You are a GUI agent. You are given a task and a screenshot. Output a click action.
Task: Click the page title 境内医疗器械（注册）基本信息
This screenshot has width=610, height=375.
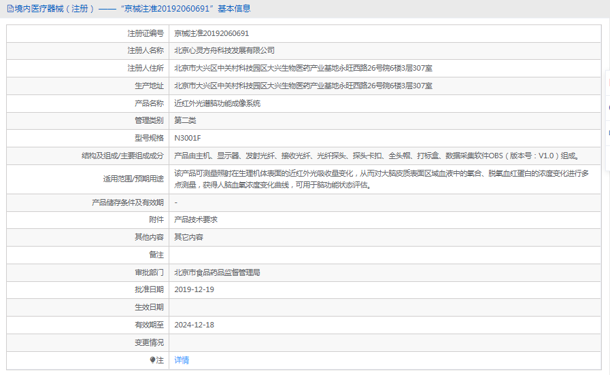133,9
